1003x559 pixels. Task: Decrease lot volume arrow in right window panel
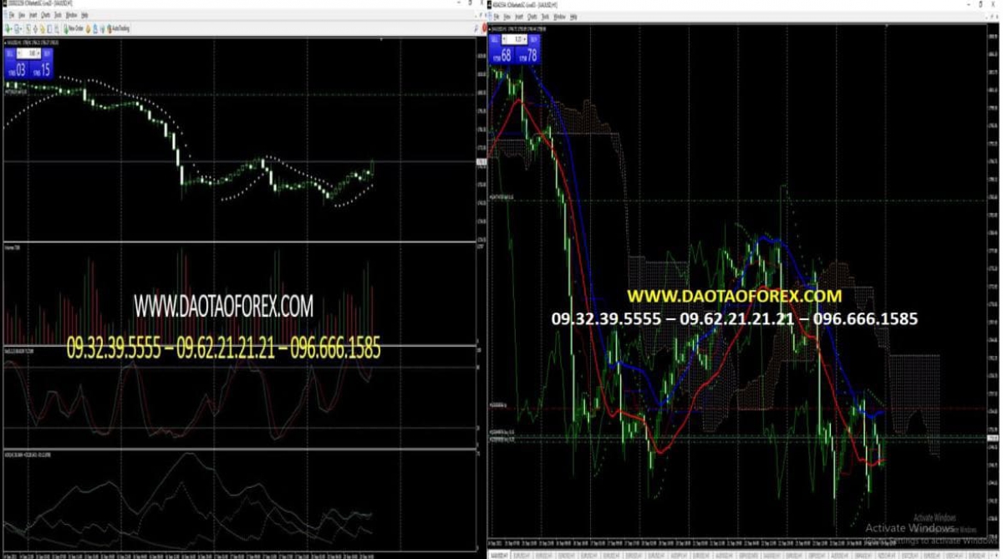[504, 39]
